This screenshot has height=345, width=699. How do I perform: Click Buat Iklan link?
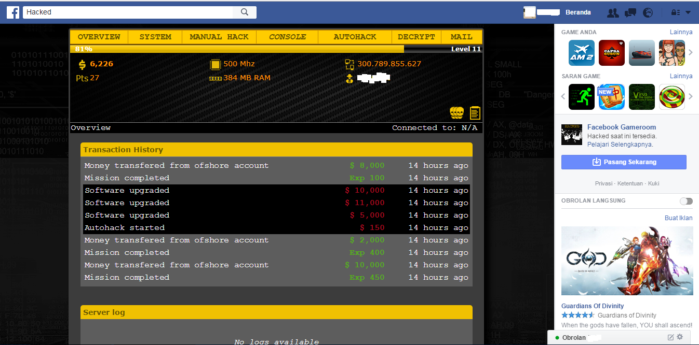(x=679, y=218)
